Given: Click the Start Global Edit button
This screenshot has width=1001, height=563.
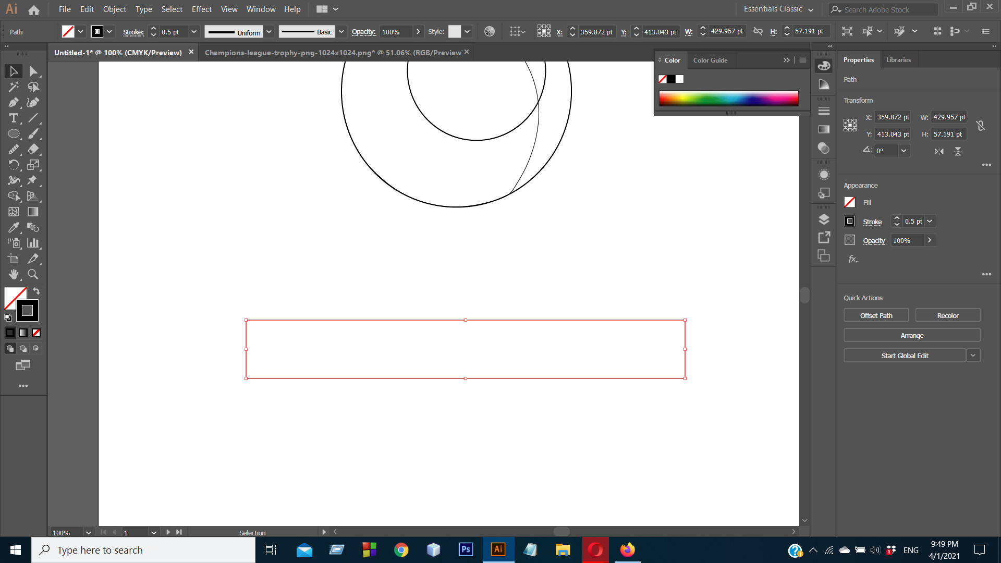Looking at the screenshot, I should point(905,356).
